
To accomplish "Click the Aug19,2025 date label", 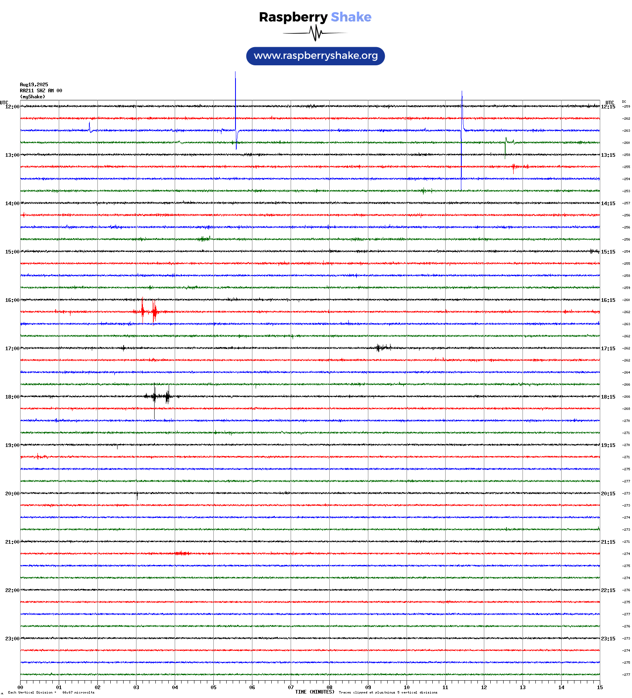I will click(x=34, y=85).
